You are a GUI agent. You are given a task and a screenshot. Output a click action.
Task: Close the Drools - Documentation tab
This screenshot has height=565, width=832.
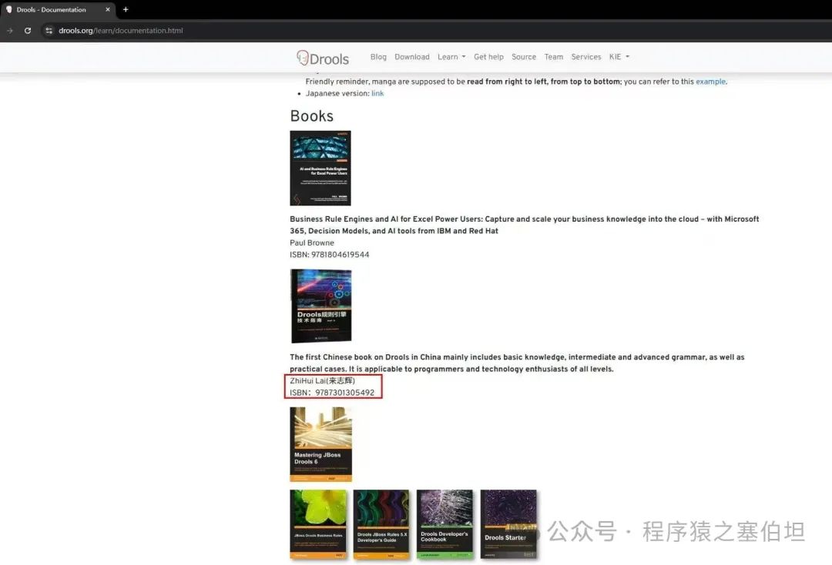(x=108, y=9)
